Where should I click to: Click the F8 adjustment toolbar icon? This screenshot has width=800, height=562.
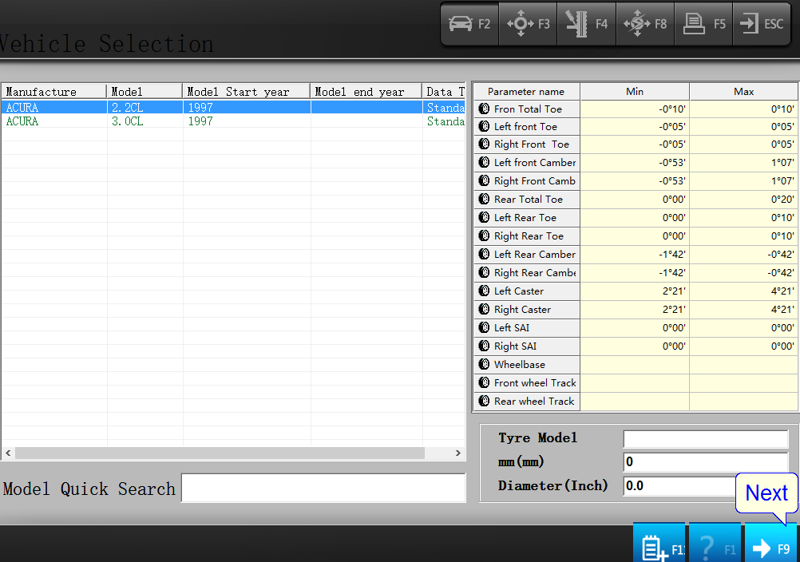pos(645,24)
